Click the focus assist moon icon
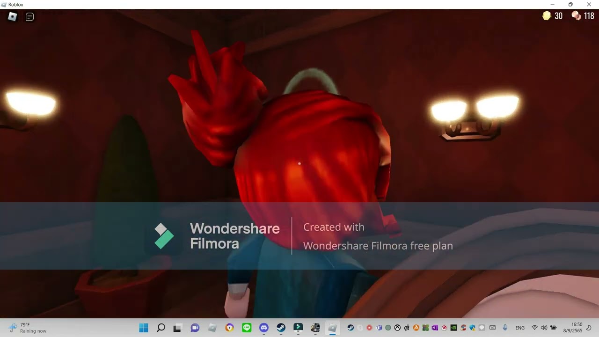The height and width of the screenshot is (337, 599). pyautogui.click(x=589, y=328)
